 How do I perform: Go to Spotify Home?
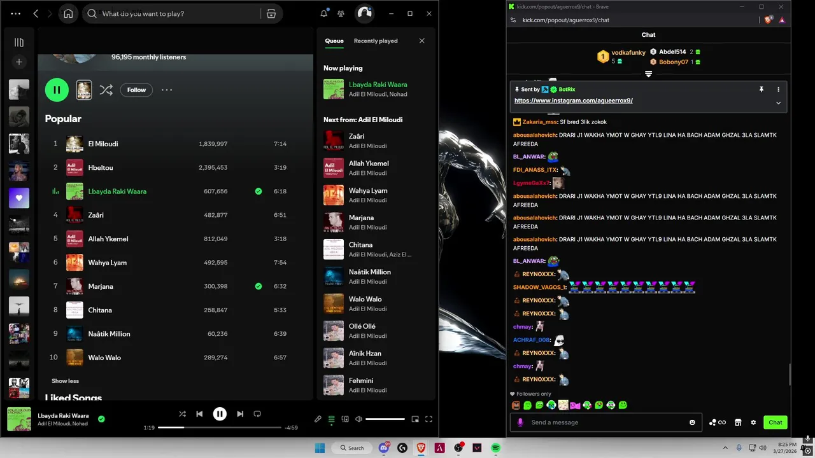coord(68,13)
